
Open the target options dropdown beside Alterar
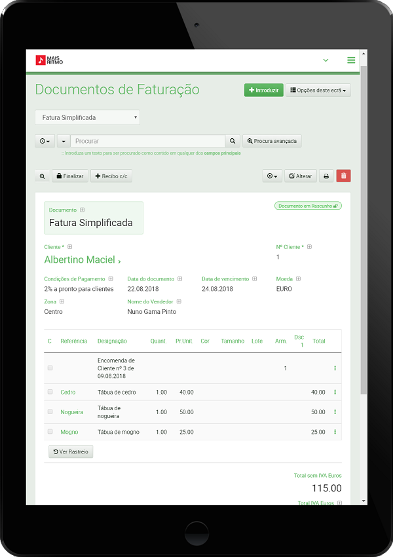coord(272,176)
